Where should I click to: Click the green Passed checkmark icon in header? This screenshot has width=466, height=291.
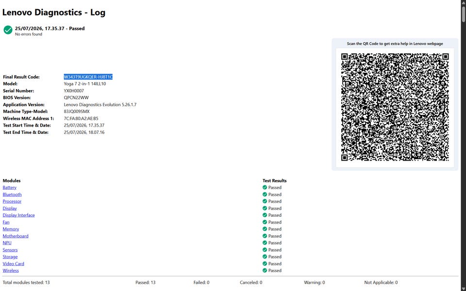pyautogui.click(x=8, y=30)
